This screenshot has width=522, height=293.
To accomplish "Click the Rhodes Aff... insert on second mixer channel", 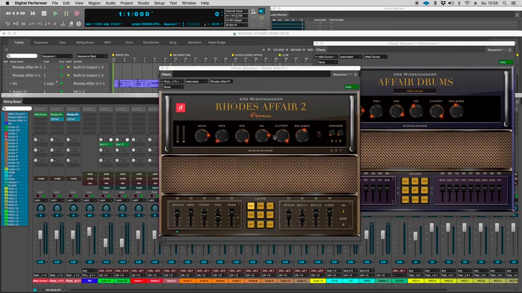I will (x=57, y=114).
